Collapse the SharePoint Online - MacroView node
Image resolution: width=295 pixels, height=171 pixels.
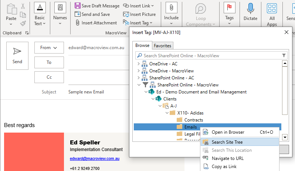pyautogui.click(x=139, y=85)
